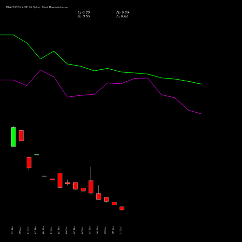The image size is (242, 242).
Task: Select the small red candle for 19 Dec
Action: [68, 183]
